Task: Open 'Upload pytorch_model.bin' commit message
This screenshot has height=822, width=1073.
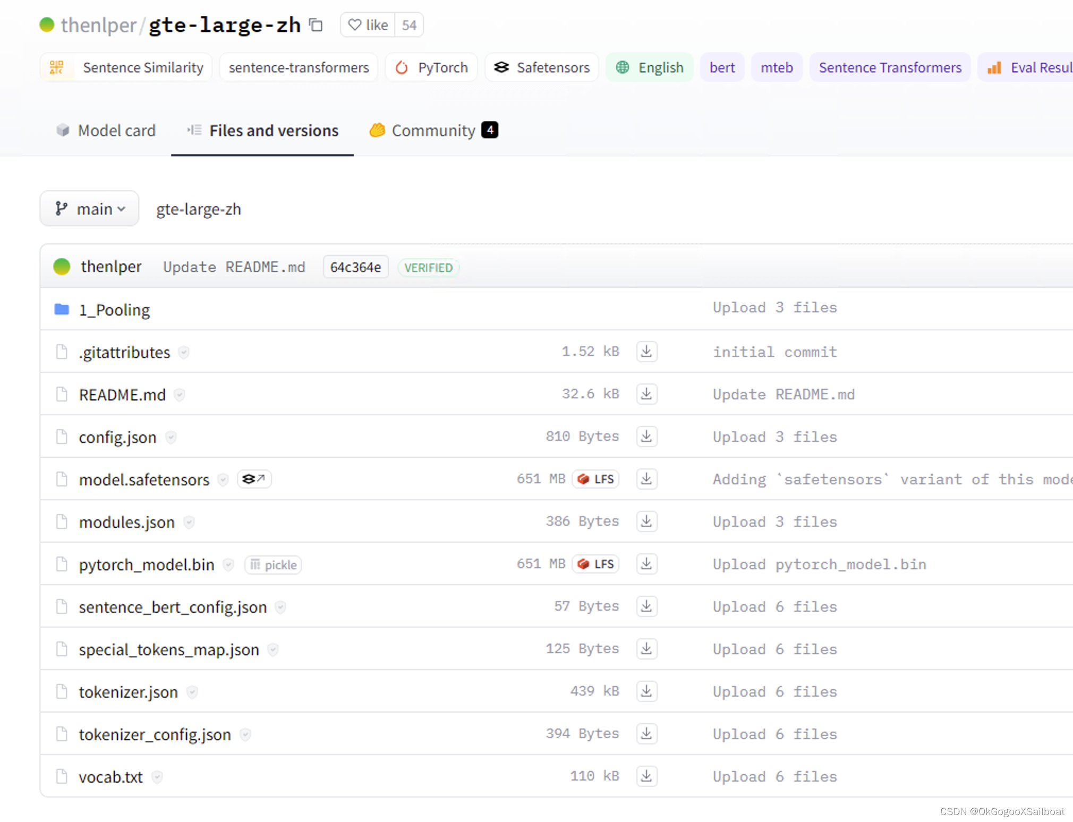Action: pyautogui.click(x=820, y=564)
